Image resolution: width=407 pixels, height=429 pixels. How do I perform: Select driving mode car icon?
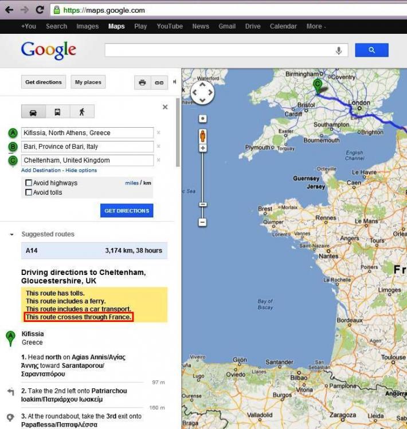[33, 112]
